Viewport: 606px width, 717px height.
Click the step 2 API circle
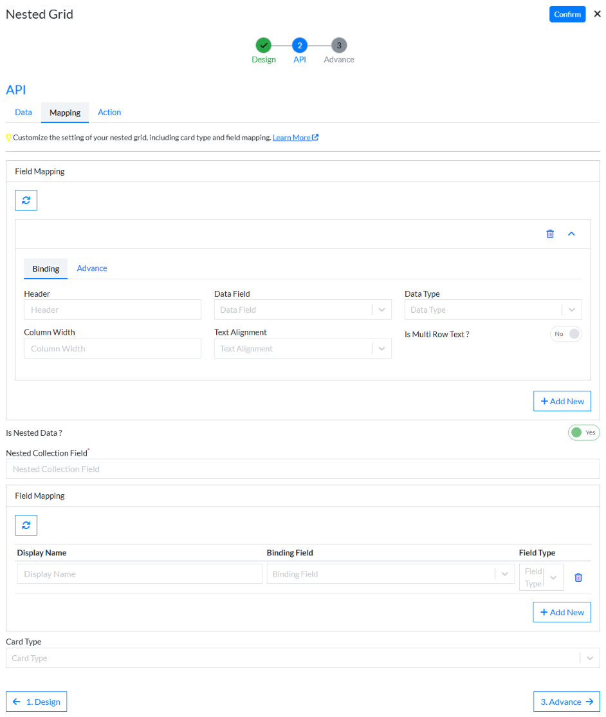click(x=300, y=46)
